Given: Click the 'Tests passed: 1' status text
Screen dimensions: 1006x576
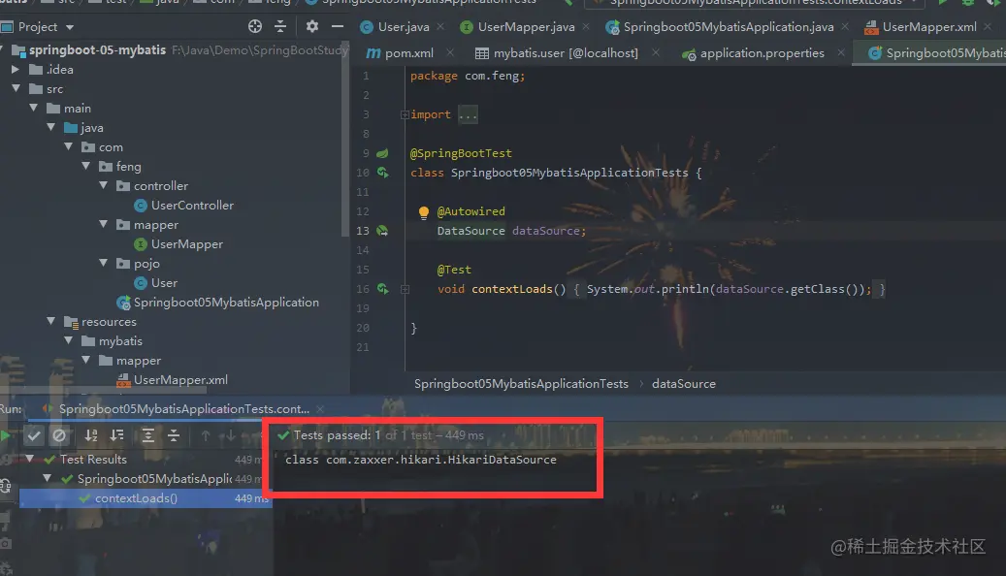Looking at the screenshot, I should click(x=337, y=434).
